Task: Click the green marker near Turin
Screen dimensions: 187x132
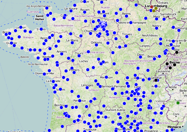Action: 178,103
